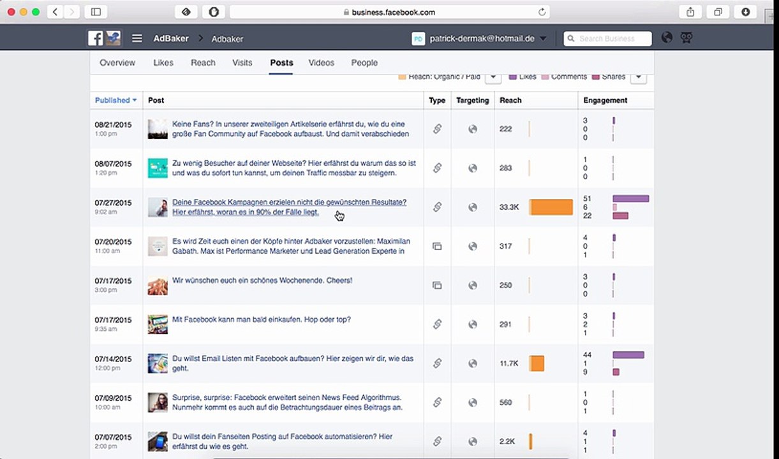The height and width of the screenshot is (459, 779).
Task: Click the business.facebook.com address bar
Action: [x=389, y=11]
